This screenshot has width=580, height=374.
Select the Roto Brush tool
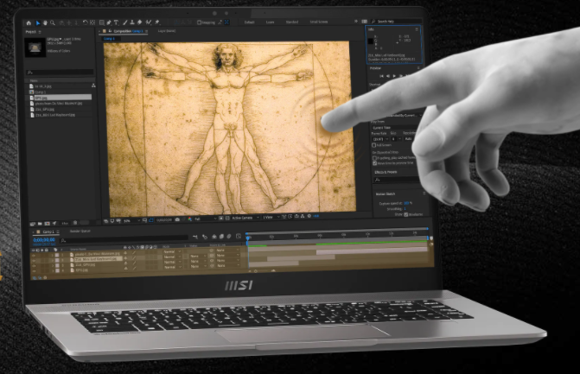point(148,22)
